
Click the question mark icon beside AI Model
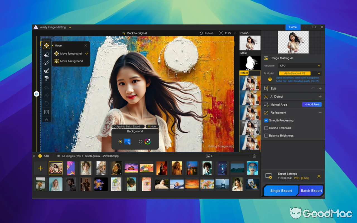[269, 79]
